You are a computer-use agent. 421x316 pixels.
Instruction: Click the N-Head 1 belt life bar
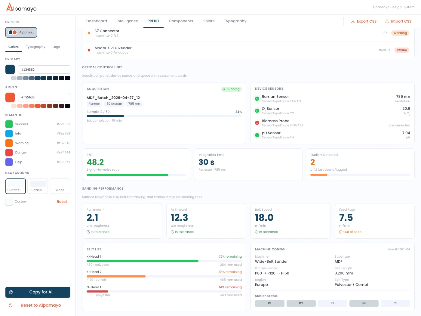[x=164, y=291]
